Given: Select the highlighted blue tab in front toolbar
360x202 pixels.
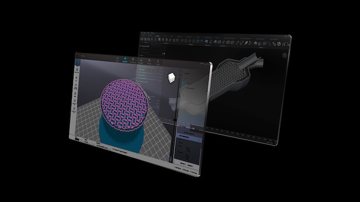Looking at the screenshot, I should click(x=125, y=59).
